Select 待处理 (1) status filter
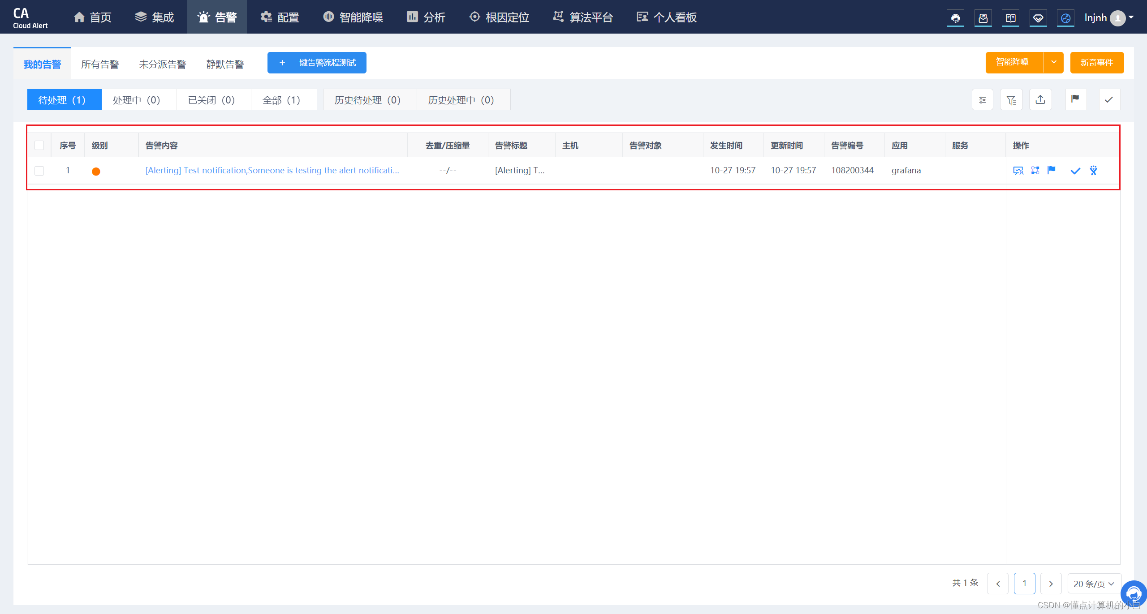Viewport: 1147px width, 614px height. click(x=64, y=99)
